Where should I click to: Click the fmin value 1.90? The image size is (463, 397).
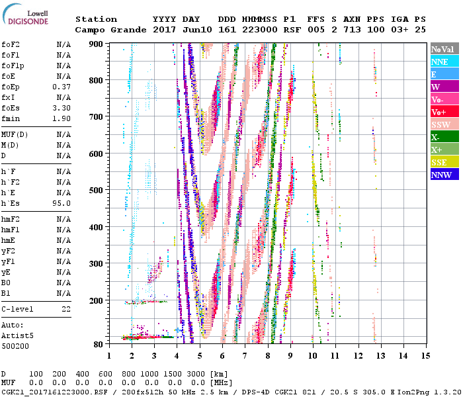pyautogui.click(x=62, y=118)
